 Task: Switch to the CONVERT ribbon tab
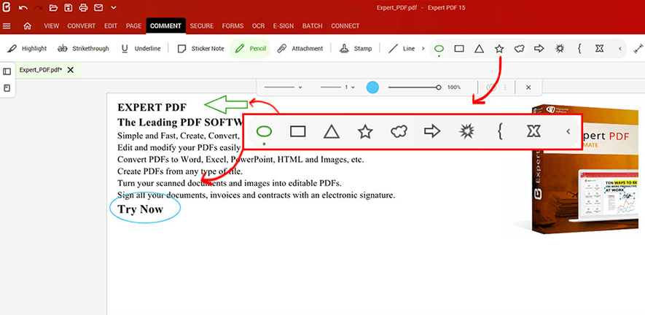tap(82, 26)
